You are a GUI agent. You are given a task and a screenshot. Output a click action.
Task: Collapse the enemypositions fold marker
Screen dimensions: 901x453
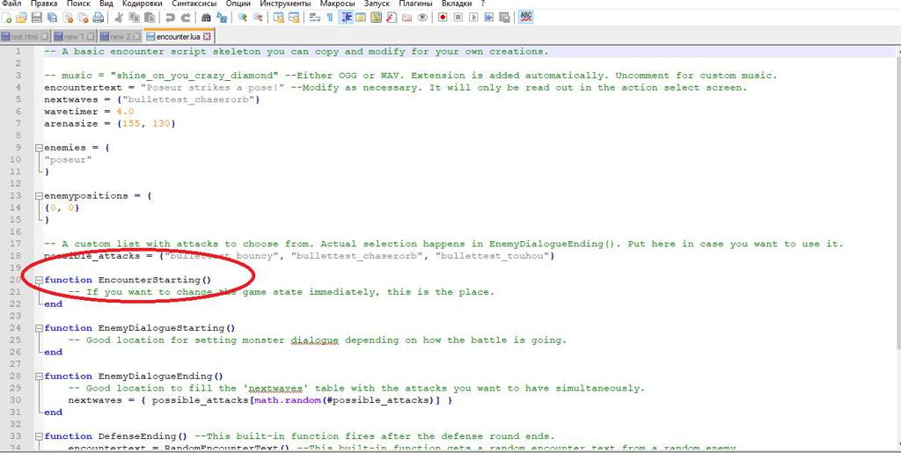click(39, 196)
